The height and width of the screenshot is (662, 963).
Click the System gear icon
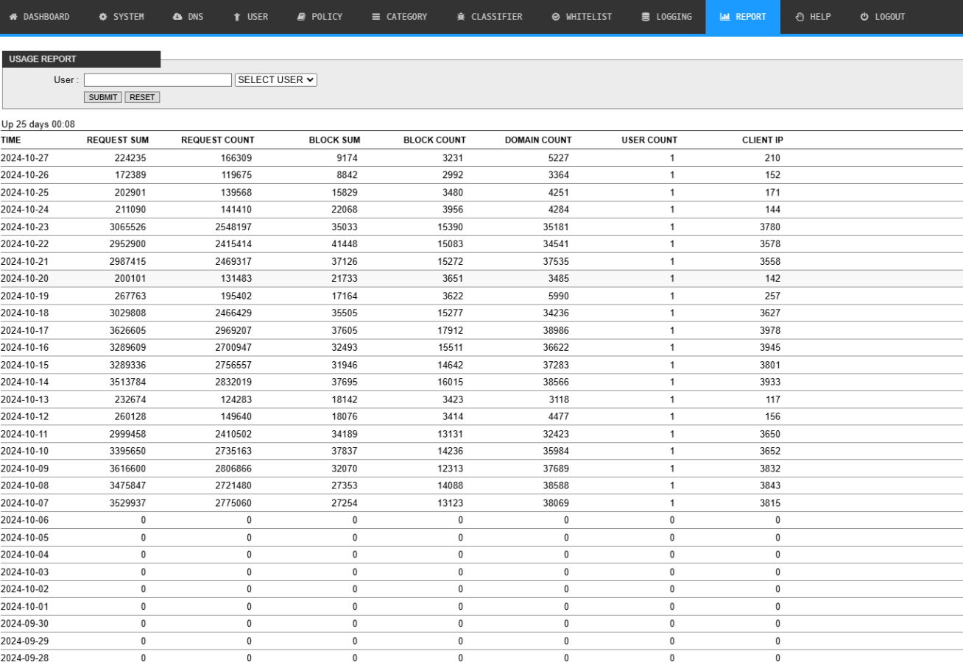(103, 17)
